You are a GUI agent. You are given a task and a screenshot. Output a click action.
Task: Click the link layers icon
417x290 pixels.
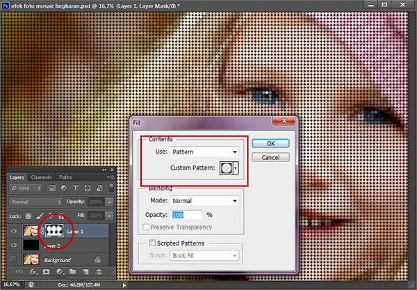pyautogui.click(x=19, y=272)
